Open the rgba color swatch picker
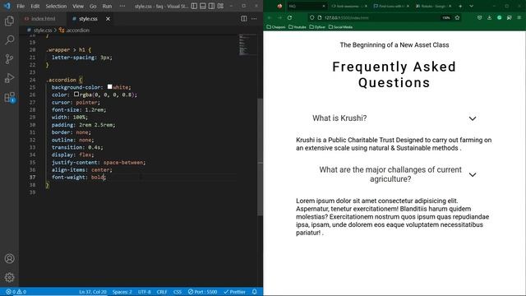The height and width of the screenshot is (296, 526). click(76, 95)
